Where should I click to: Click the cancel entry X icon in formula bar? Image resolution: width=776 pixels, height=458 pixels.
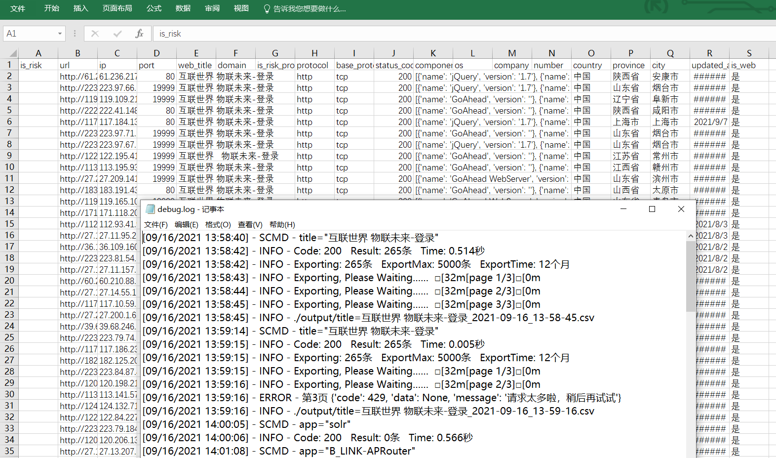pos(95,34)
